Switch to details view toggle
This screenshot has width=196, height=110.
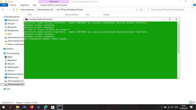coord(190,103)
